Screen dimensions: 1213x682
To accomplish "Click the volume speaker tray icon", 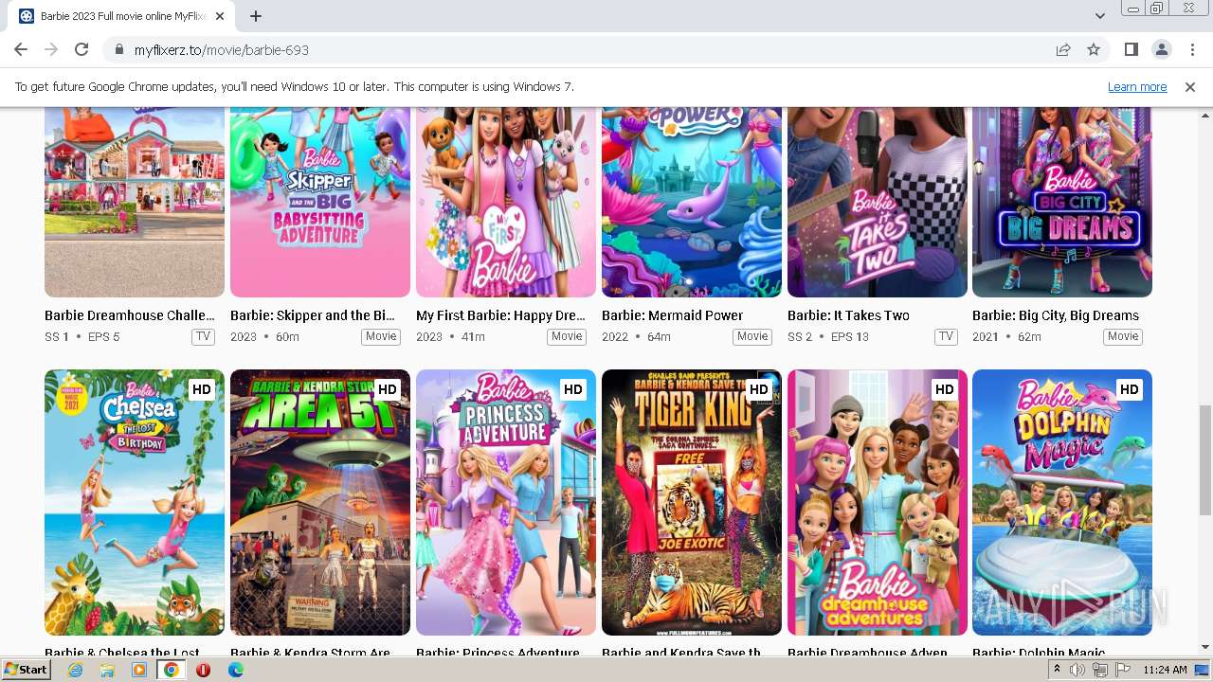I will coord(1077,670).
